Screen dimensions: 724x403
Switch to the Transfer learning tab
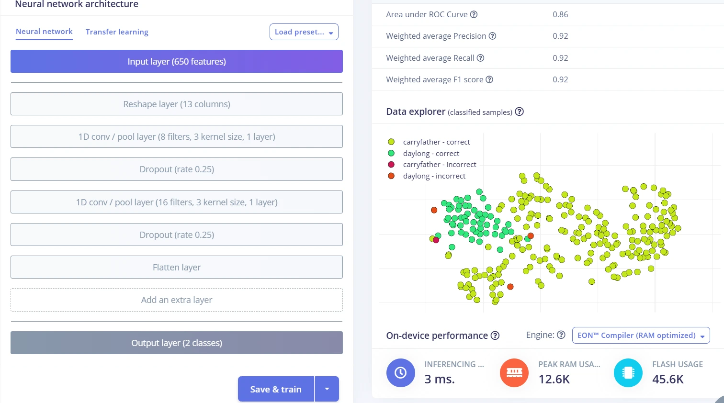(x=117, y=32)
